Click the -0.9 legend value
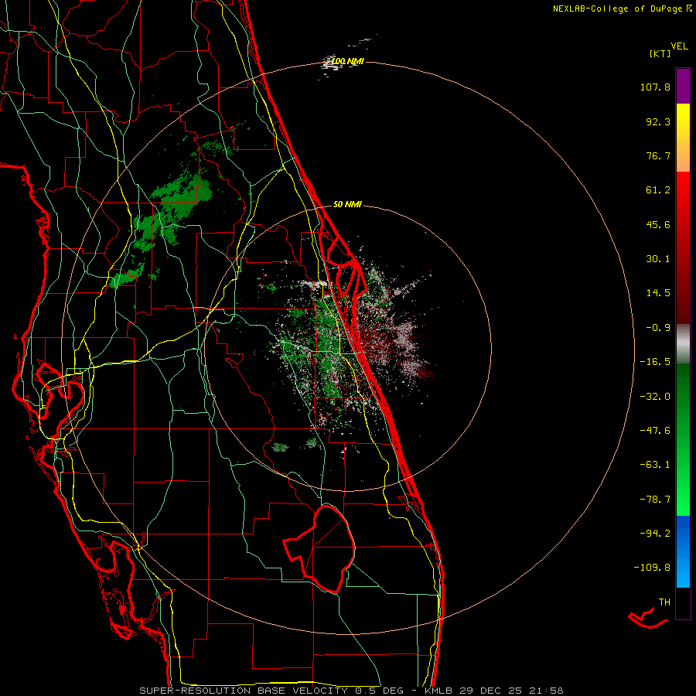Viewport: 696px width, 696px height. pyautogui.click(x=658, y=328)
